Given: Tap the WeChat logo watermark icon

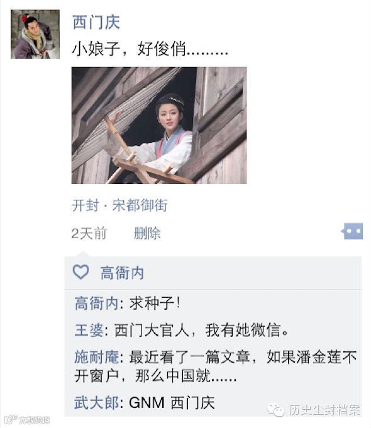Looking at the screenshot, I should (x=275, y=410).
